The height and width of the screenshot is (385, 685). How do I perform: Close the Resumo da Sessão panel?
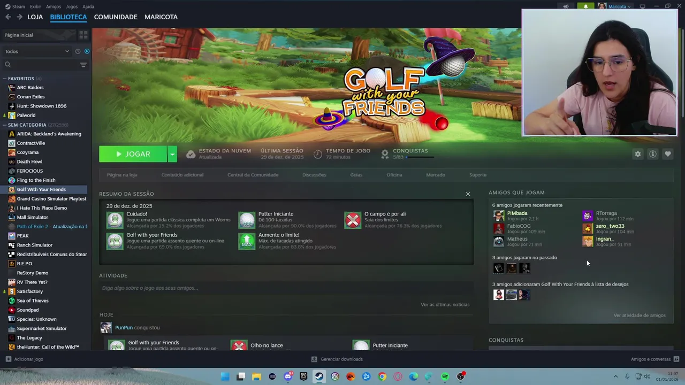coord(468,194)
